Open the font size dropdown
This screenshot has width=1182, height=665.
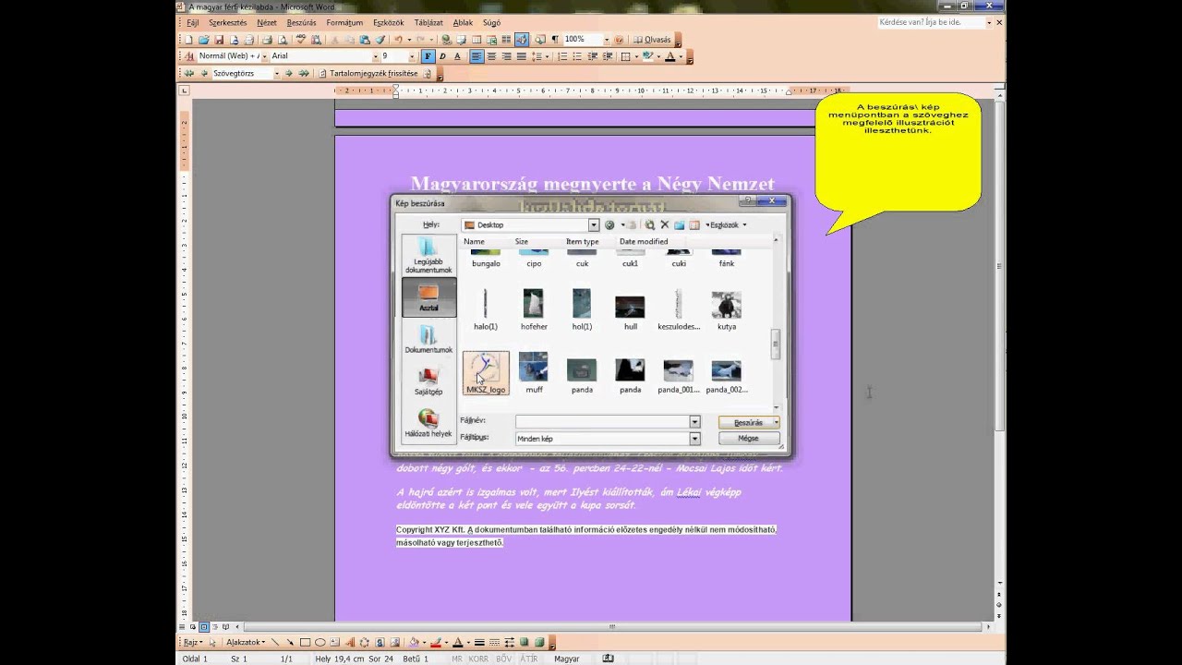click(x=413, y=56)
